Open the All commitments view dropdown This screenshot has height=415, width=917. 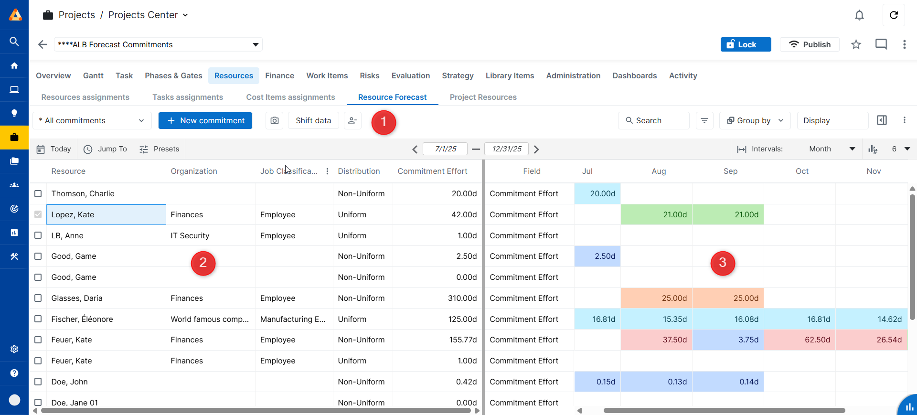point(92,121)
